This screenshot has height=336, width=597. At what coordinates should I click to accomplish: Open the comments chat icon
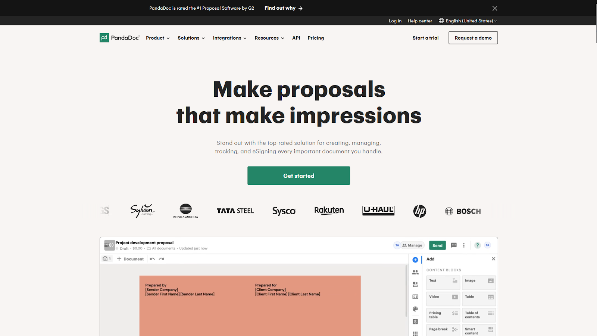point(454,245)
